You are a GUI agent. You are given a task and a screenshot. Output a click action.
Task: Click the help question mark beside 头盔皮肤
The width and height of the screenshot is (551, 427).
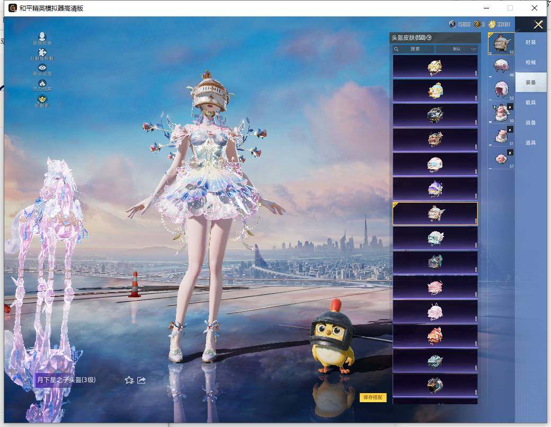[429, 38]
